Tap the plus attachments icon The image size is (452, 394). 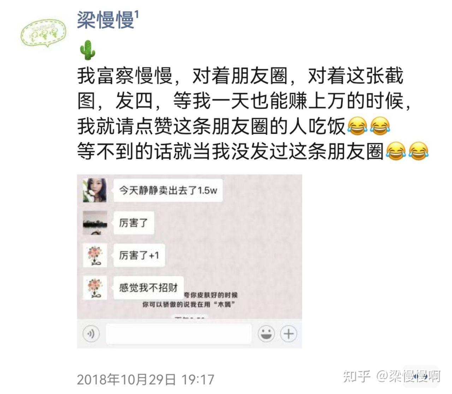click(x=289, y=334)
